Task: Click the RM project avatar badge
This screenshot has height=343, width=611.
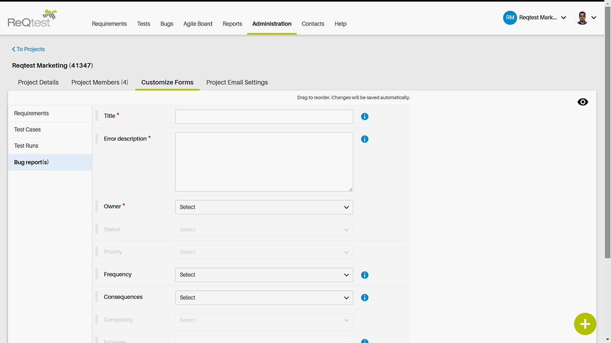Action: click(510, 18)
